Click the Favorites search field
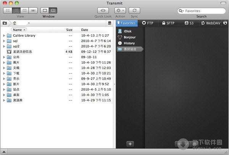229x155 pixels. pyautogui.click(x=202, y=11)
